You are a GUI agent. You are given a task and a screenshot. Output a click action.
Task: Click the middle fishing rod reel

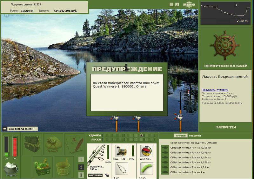pyautogui.click(x=138, y=118)
